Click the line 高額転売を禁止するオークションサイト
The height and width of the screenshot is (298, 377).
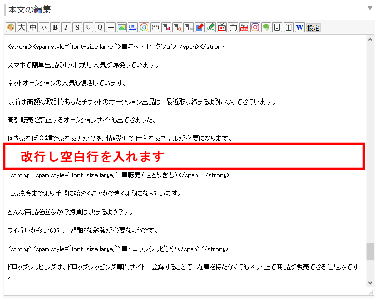click(82, 120)
